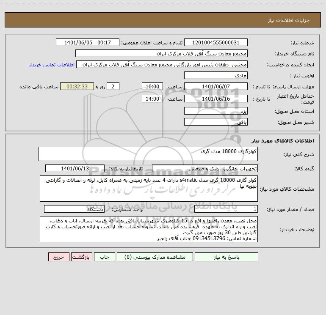
Task: Click the تاریخ و ساعت اعلان عمومی label
Action: click(x=152, y=43)
